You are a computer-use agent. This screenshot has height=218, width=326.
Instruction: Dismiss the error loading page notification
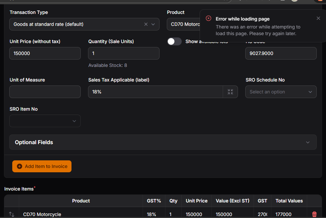click(318, 18)
